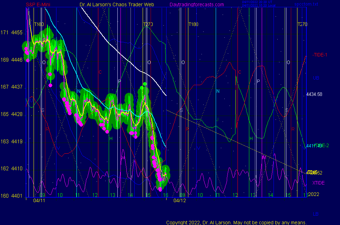Click the LB lower band label
This screenshot has width=340, height=225.
click(x=316, y=214)
